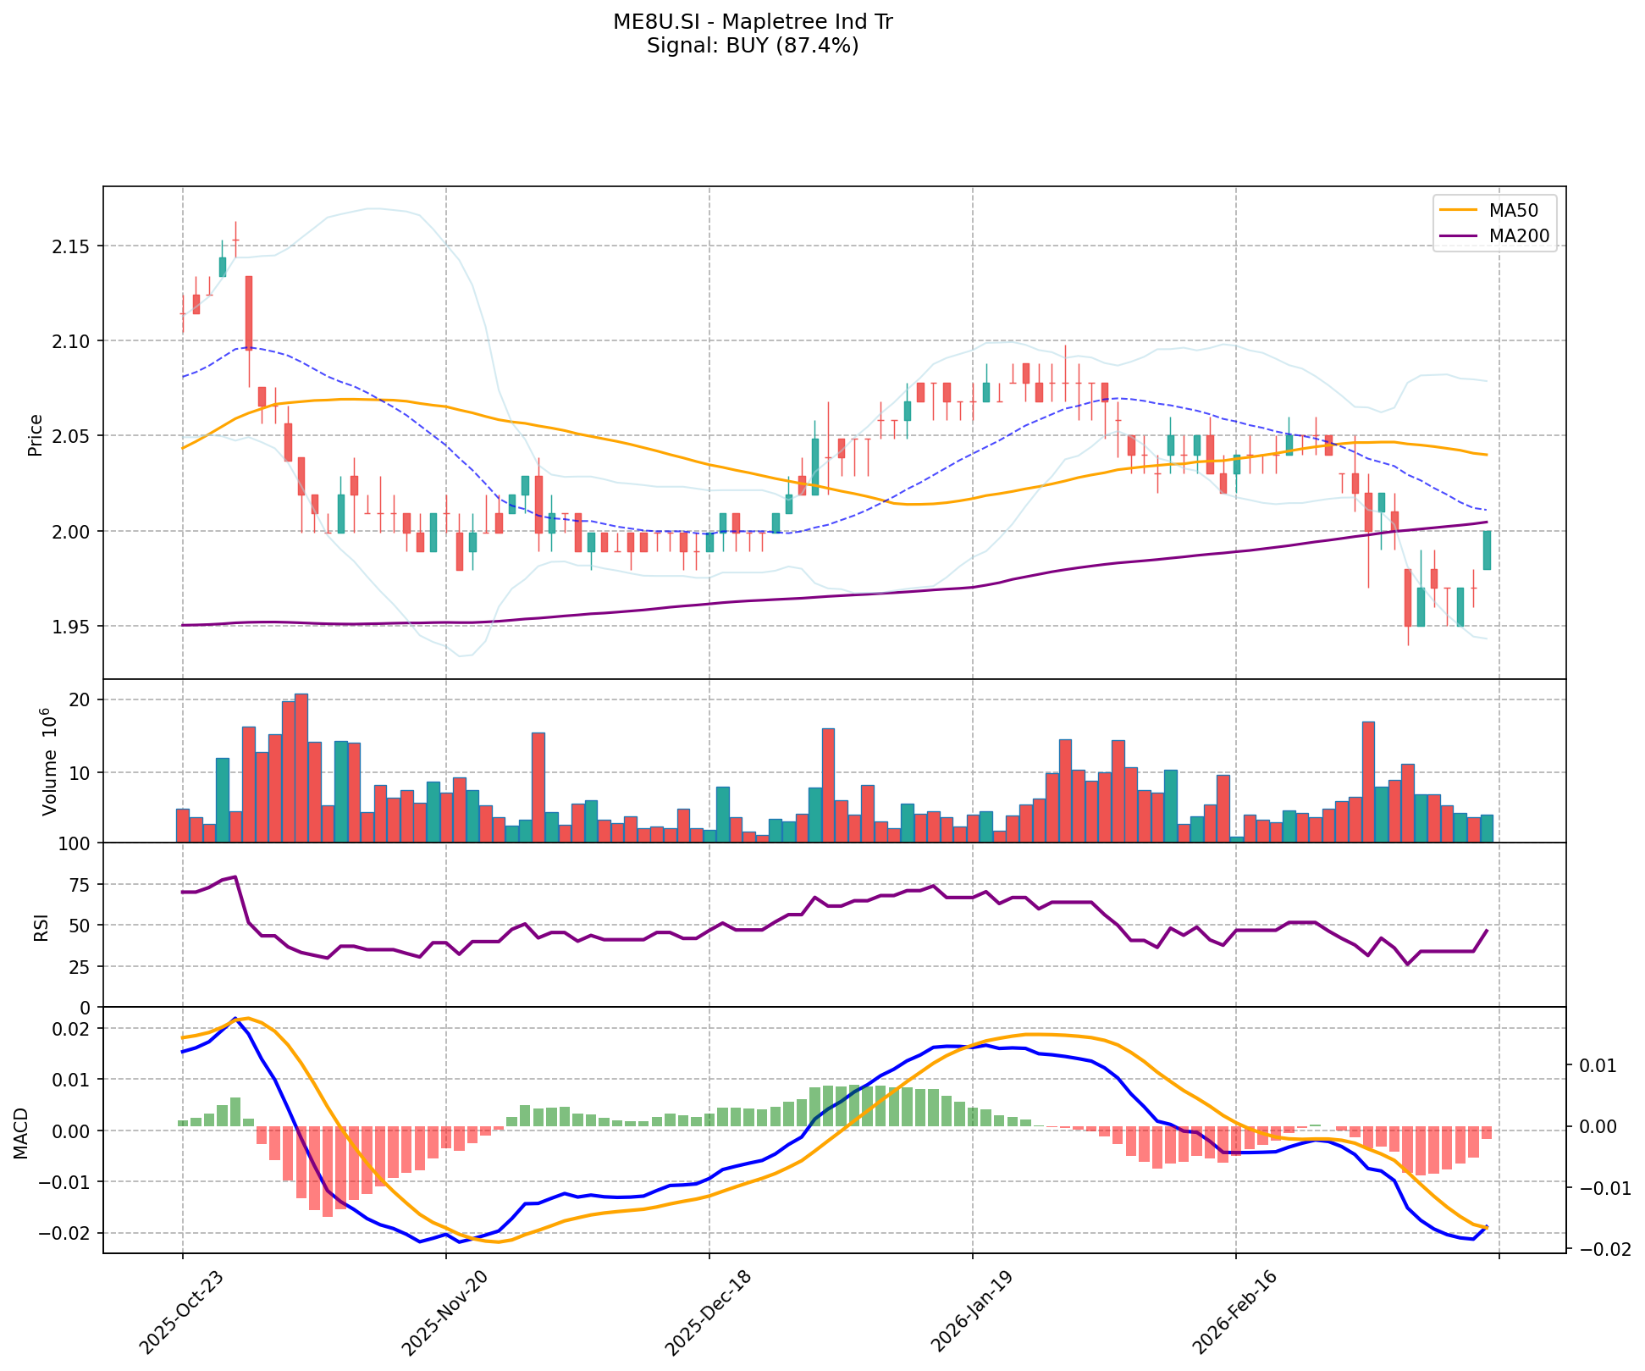
Task: Click the 2025-Nov-20 date axis label
Action: [x=444, y=1314]
